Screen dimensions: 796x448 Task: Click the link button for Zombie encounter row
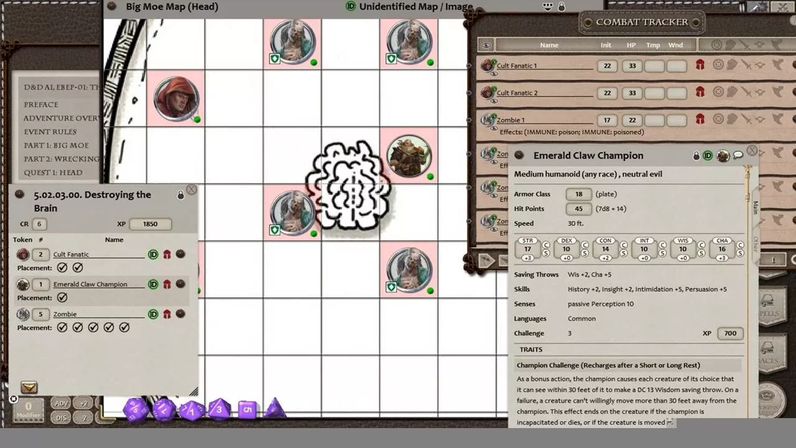[x=180, y=314]
